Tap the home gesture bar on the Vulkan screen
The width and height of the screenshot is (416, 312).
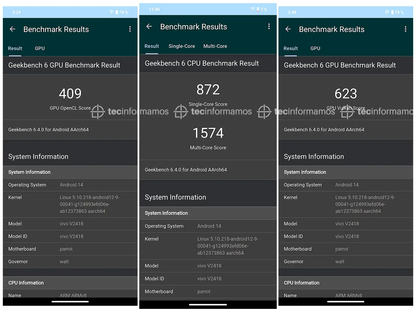[346, 302]
